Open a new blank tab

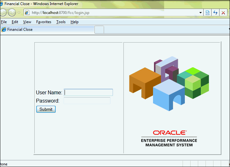(99, 30)
